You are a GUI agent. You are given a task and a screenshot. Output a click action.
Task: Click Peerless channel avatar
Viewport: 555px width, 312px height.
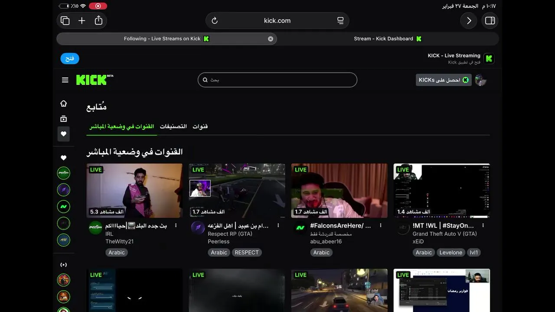pyautogui.click(x=198, y=228)
